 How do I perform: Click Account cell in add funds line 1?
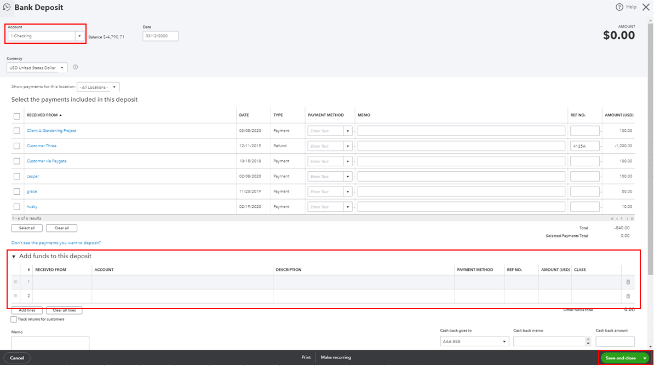182,282
